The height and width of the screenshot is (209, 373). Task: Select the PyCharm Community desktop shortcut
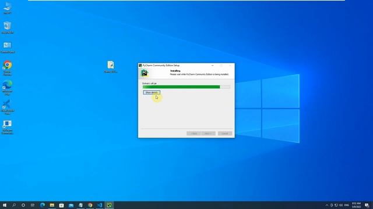pyautogui.click(x=8, y=127)
